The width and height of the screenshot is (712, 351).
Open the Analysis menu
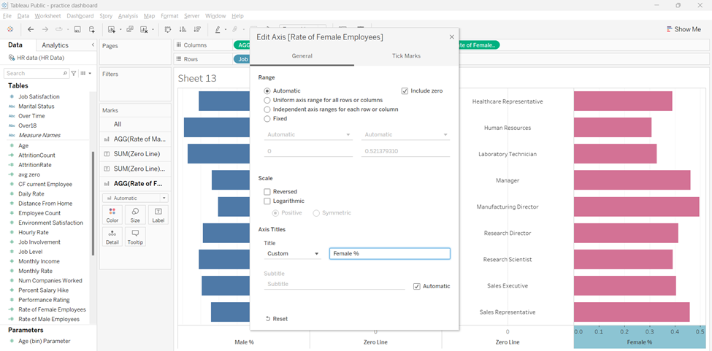128,15
